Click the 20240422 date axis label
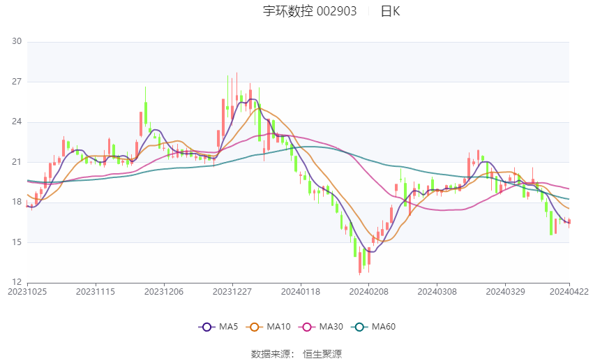 569,292
